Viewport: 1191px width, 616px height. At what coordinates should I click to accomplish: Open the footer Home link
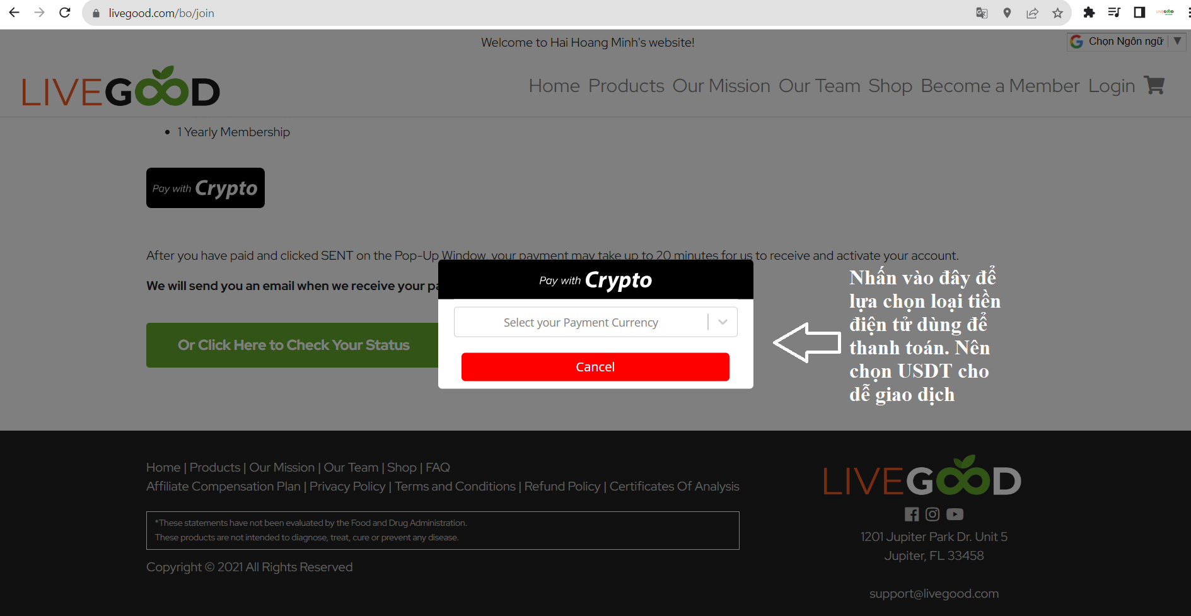(163, 467)
